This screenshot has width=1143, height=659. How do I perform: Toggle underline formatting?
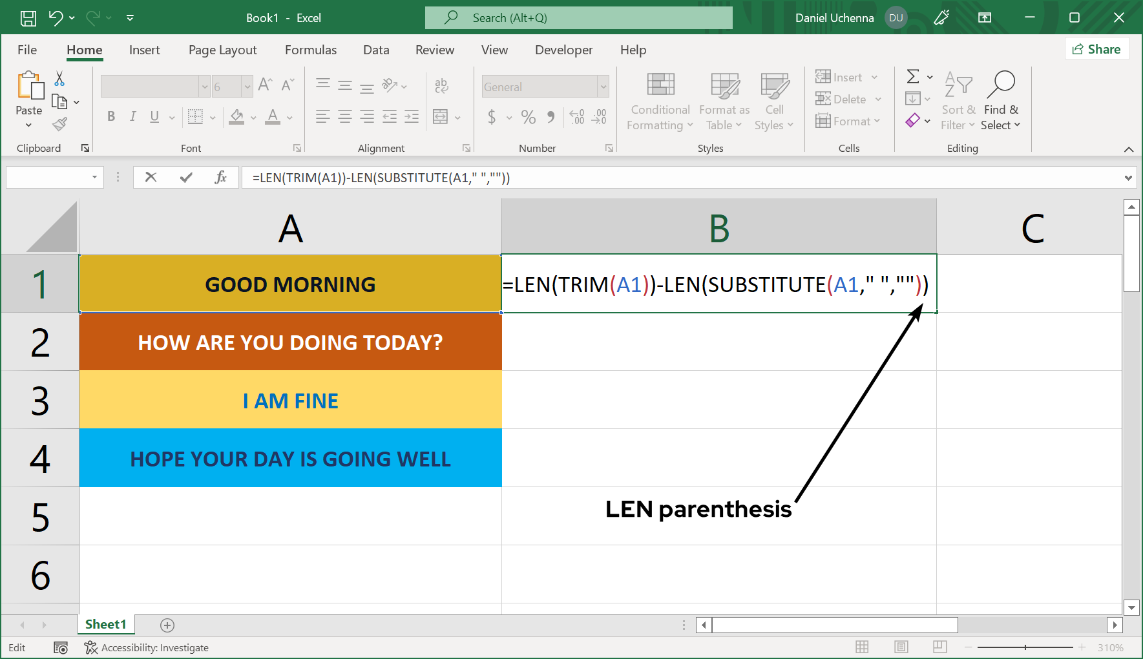[x=153, y=116]
